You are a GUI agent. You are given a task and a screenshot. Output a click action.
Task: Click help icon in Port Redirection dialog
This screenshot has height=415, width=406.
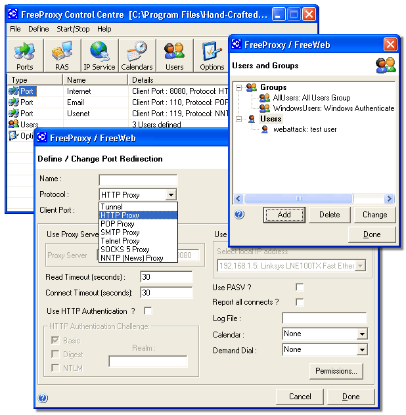tap(43, 398)
